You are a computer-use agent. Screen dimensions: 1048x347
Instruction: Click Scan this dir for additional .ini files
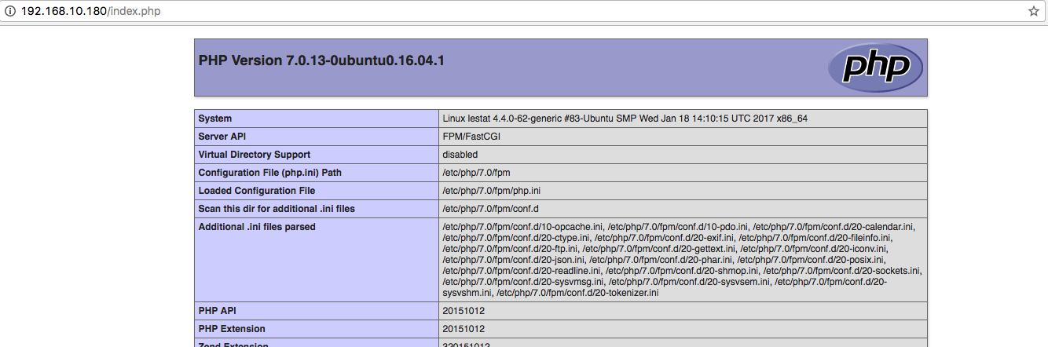click(x=277, y=209)
